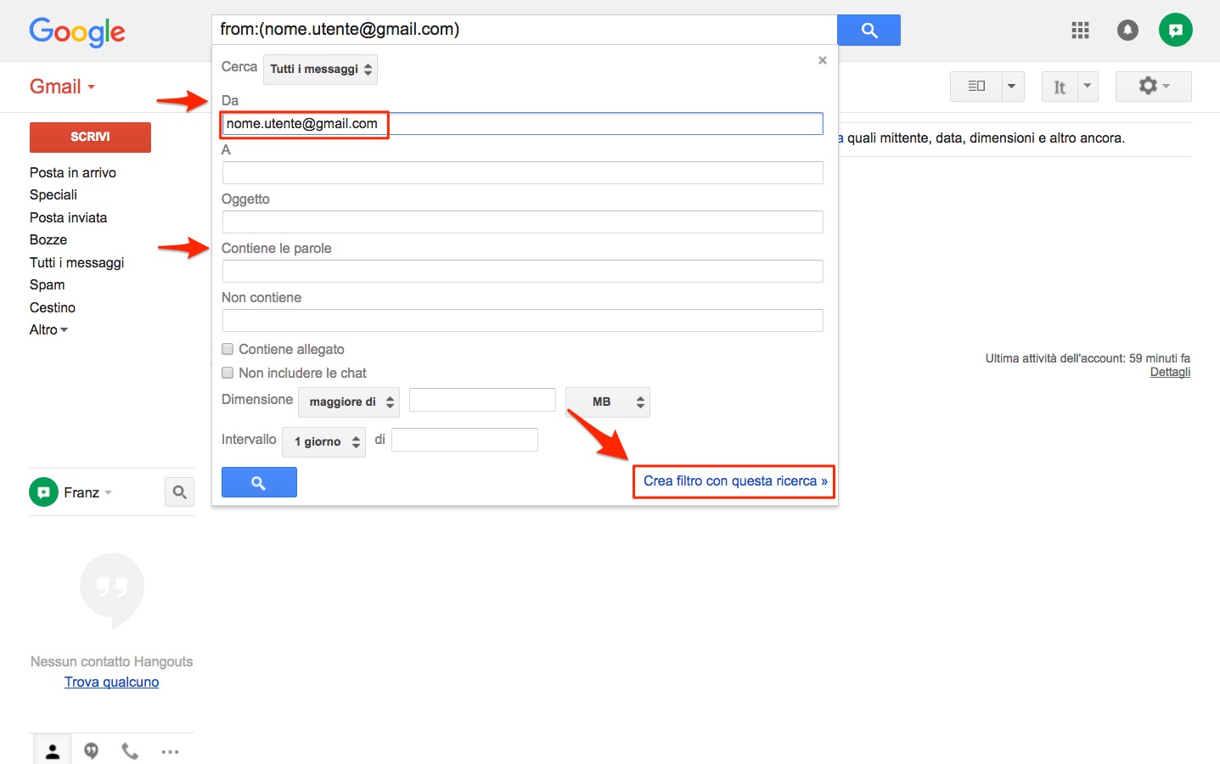
Task: Enable Contiene allegato checkbox
Action: pos(228,349)
